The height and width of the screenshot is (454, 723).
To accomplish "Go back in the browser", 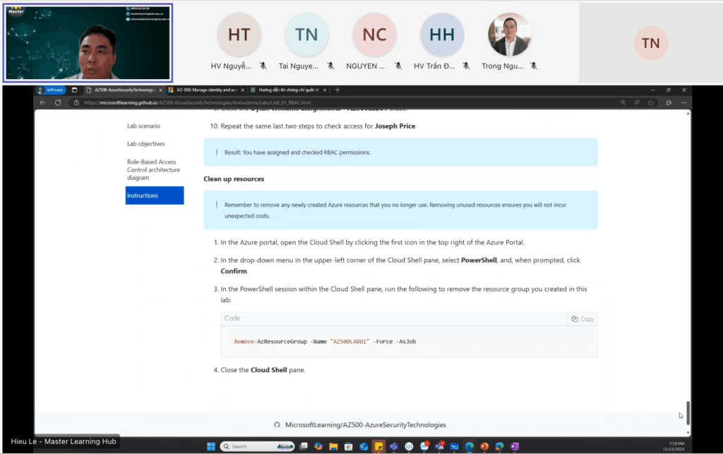I will point(43,103).
